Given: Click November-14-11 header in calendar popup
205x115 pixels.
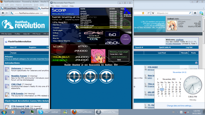Looking at the screenshot, I should [180, 72].
